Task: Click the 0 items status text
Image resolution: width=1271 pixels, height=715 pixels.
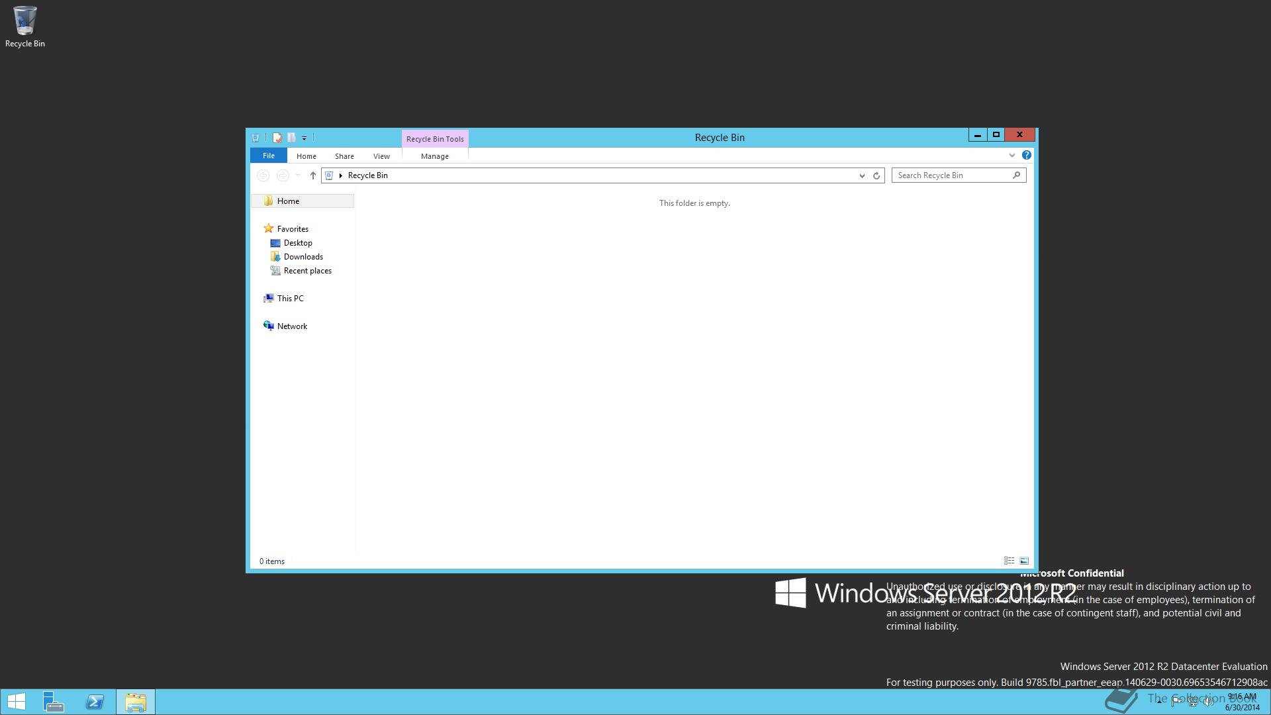Action: point(272,561)
